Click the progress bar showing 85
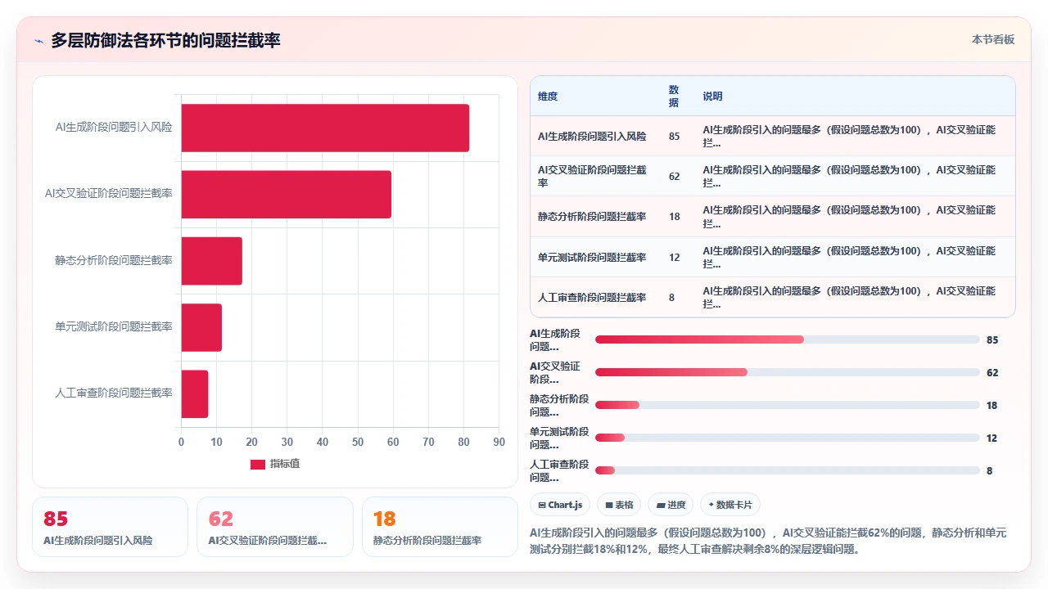Screen dimensions: 1048x589 point(788,339)
